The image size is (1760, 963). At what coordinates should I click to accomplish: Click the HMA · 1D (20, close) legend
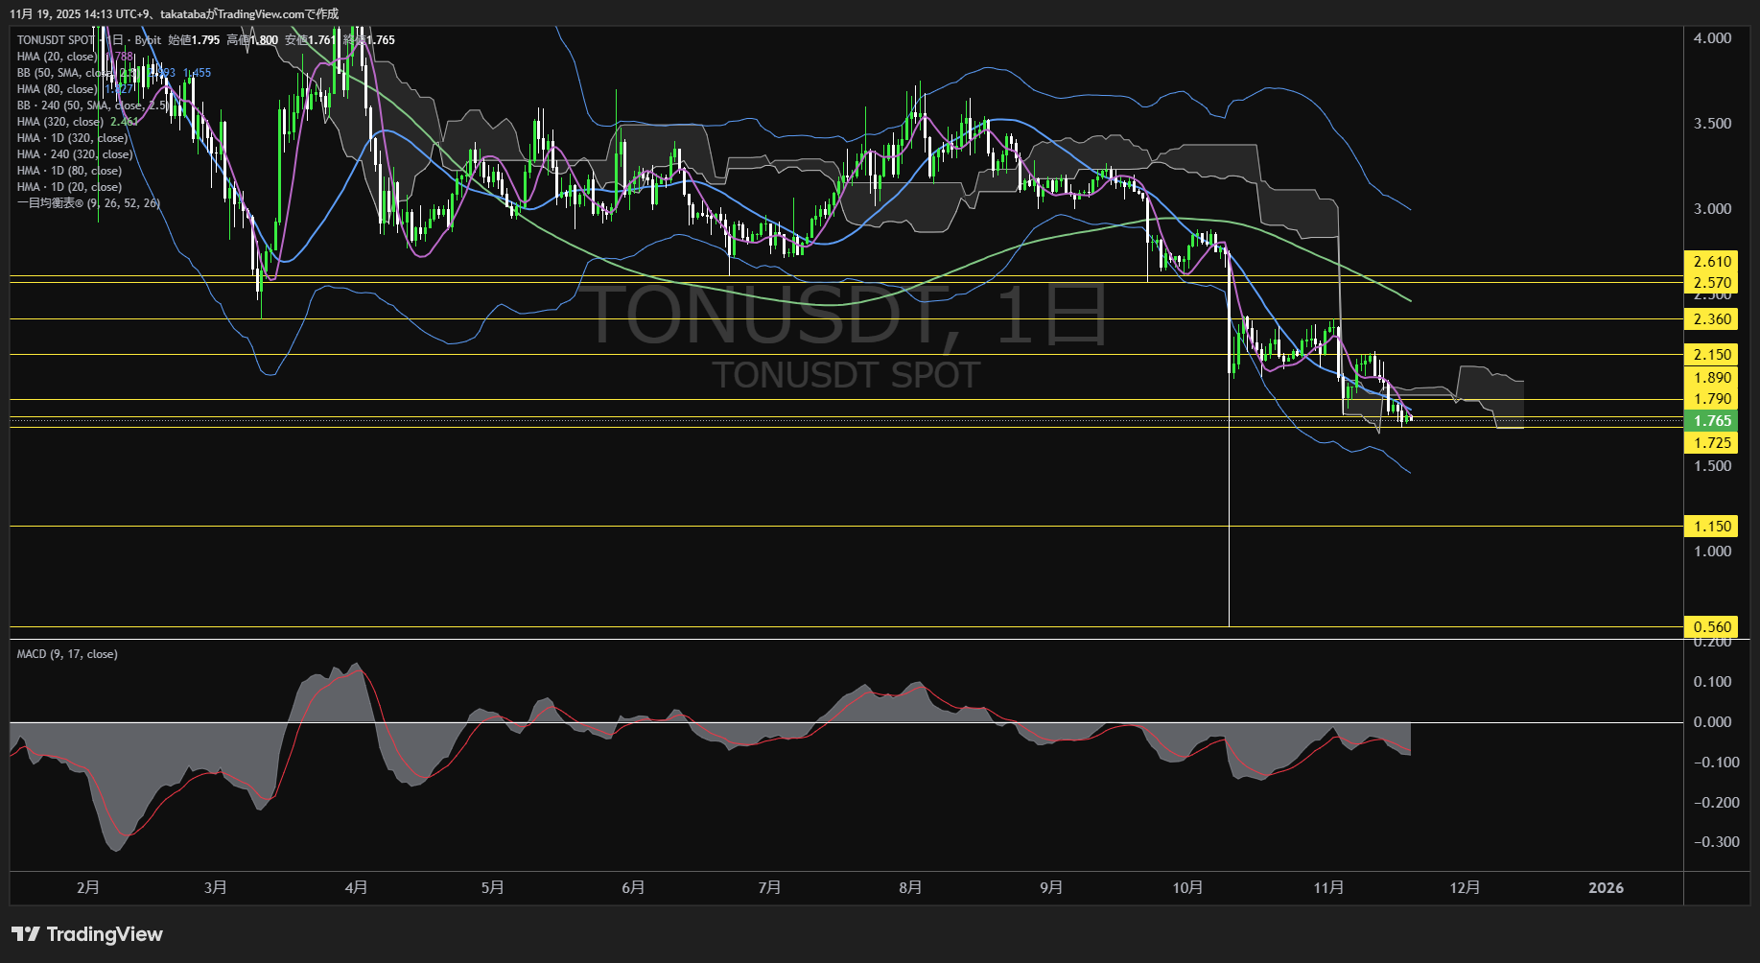[x=69, y=187]
